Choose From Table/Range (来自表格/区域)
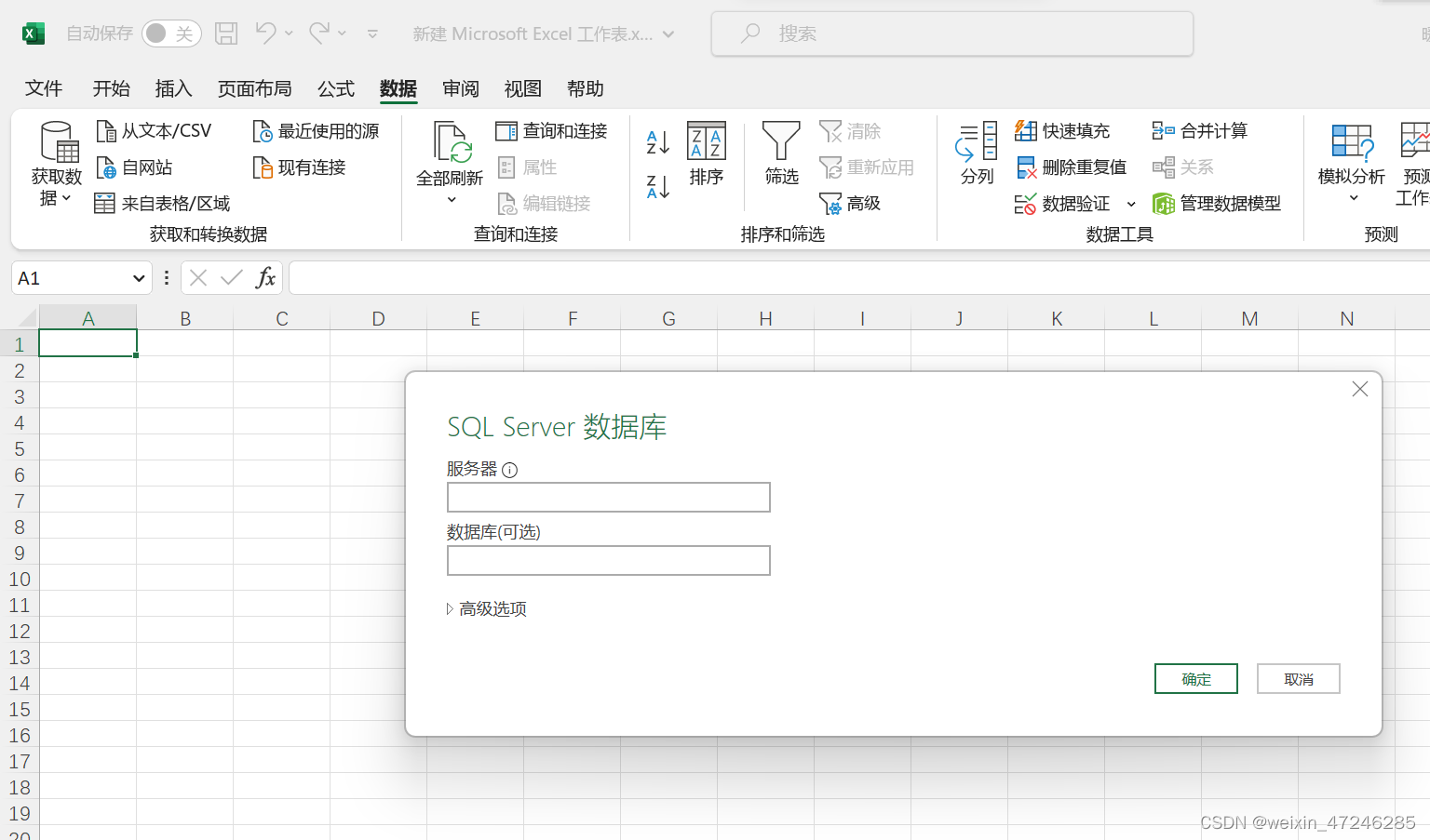 click(x=163, y=204)
